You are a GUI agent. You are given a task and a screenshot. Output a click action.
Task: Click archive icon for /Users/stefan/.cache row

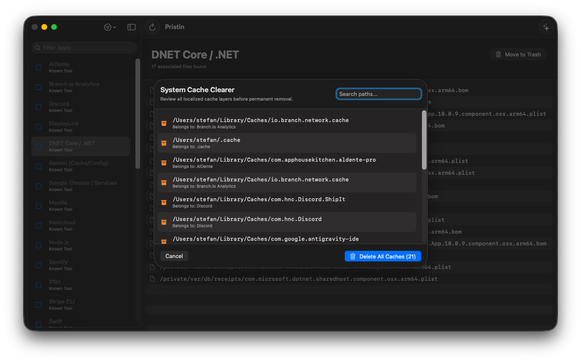tap(164, 143)
